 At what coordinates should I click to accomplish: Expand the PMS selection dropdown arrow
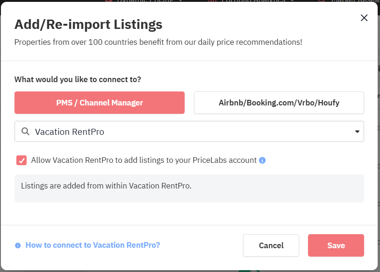(357, 132)
